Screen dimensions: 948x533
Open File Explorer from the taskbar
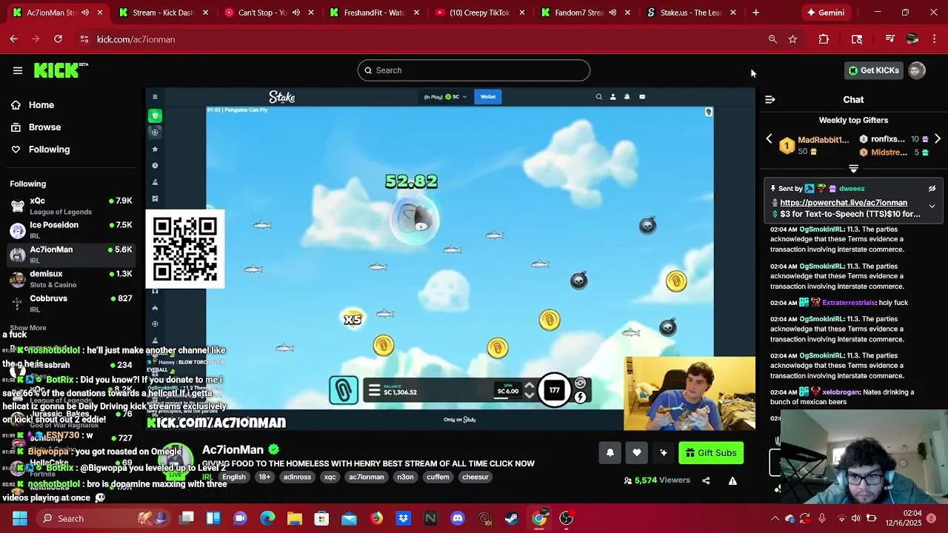click(295, 518)
